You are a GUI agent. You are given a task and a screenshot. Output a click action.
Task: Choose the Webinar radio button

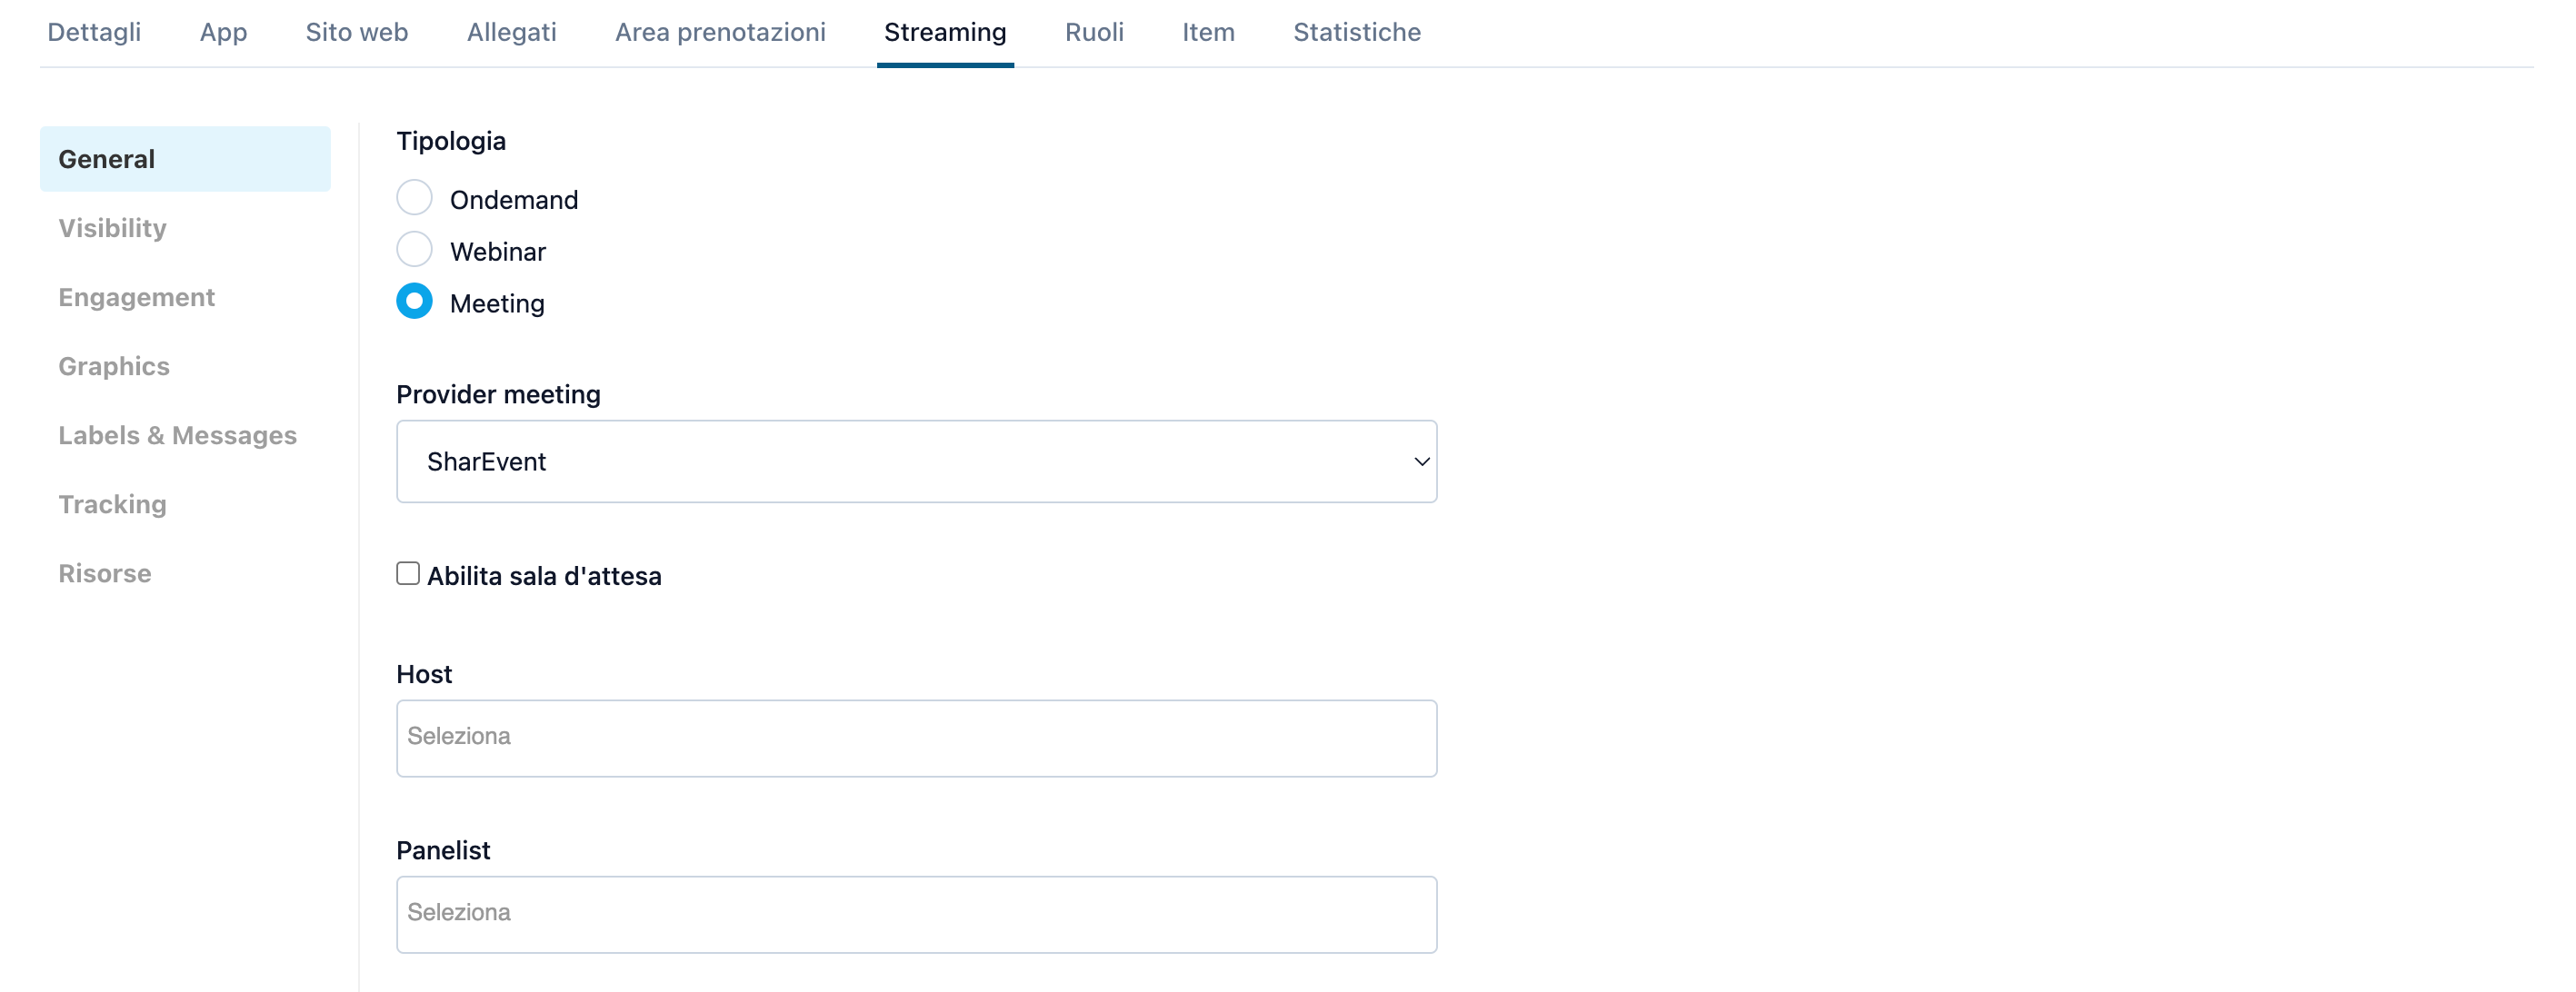(414, 250)
